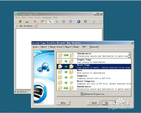
Task: Switch to details view in toolbar
Action: click(x=70, y=22)
